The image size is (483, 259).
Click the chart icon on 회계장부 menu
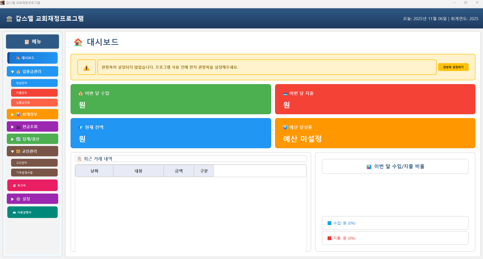[x=18, y=114]
